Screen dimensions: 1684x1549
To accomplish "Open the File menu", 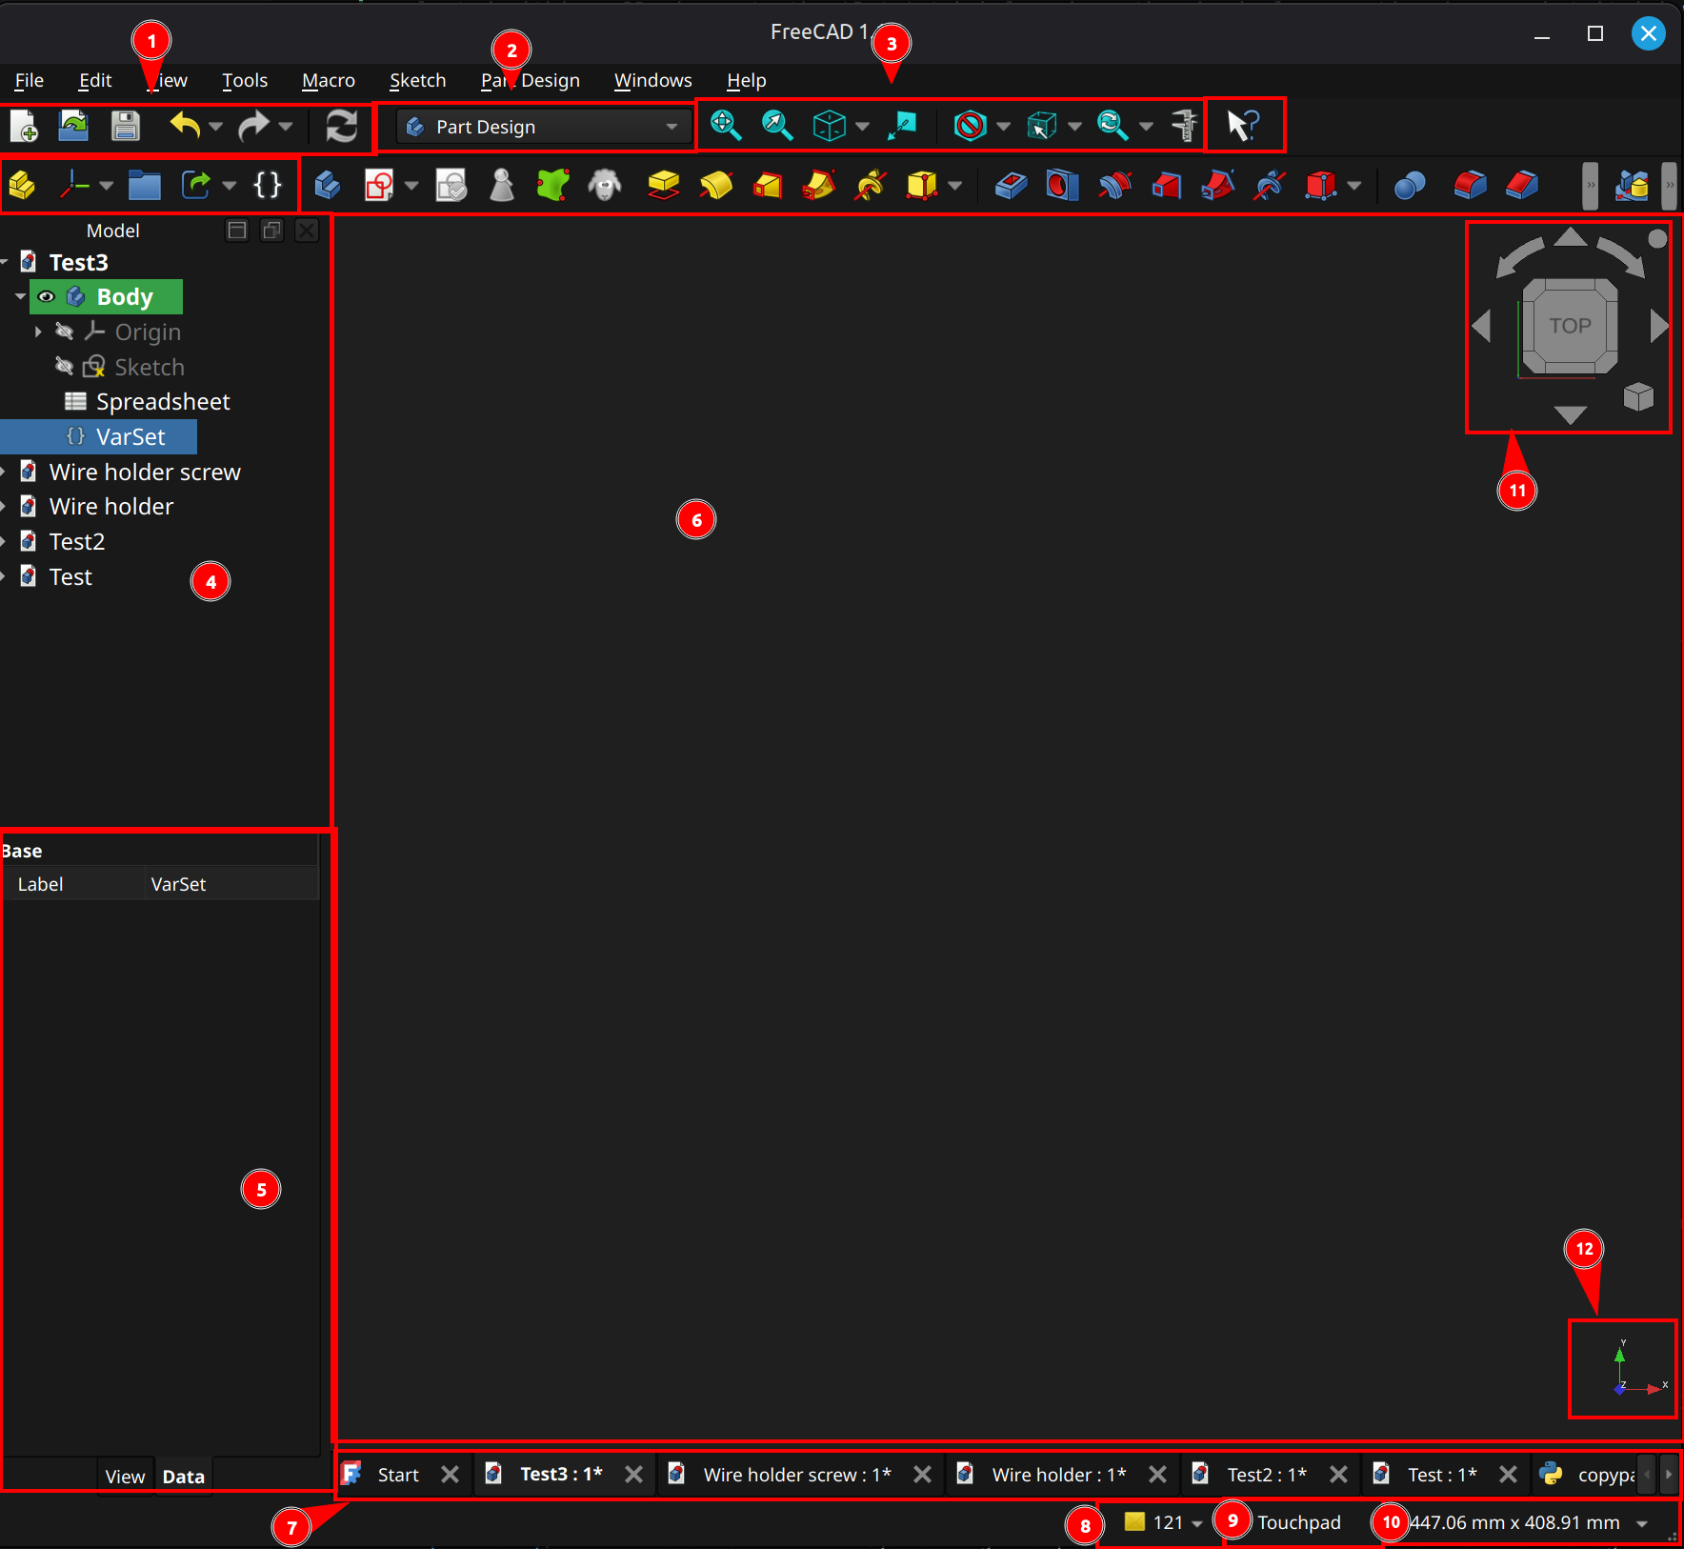I will 30,81.
